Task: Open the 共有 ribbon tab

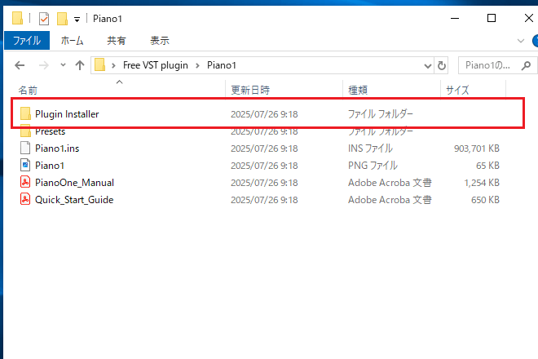Action: click(117, 41)
